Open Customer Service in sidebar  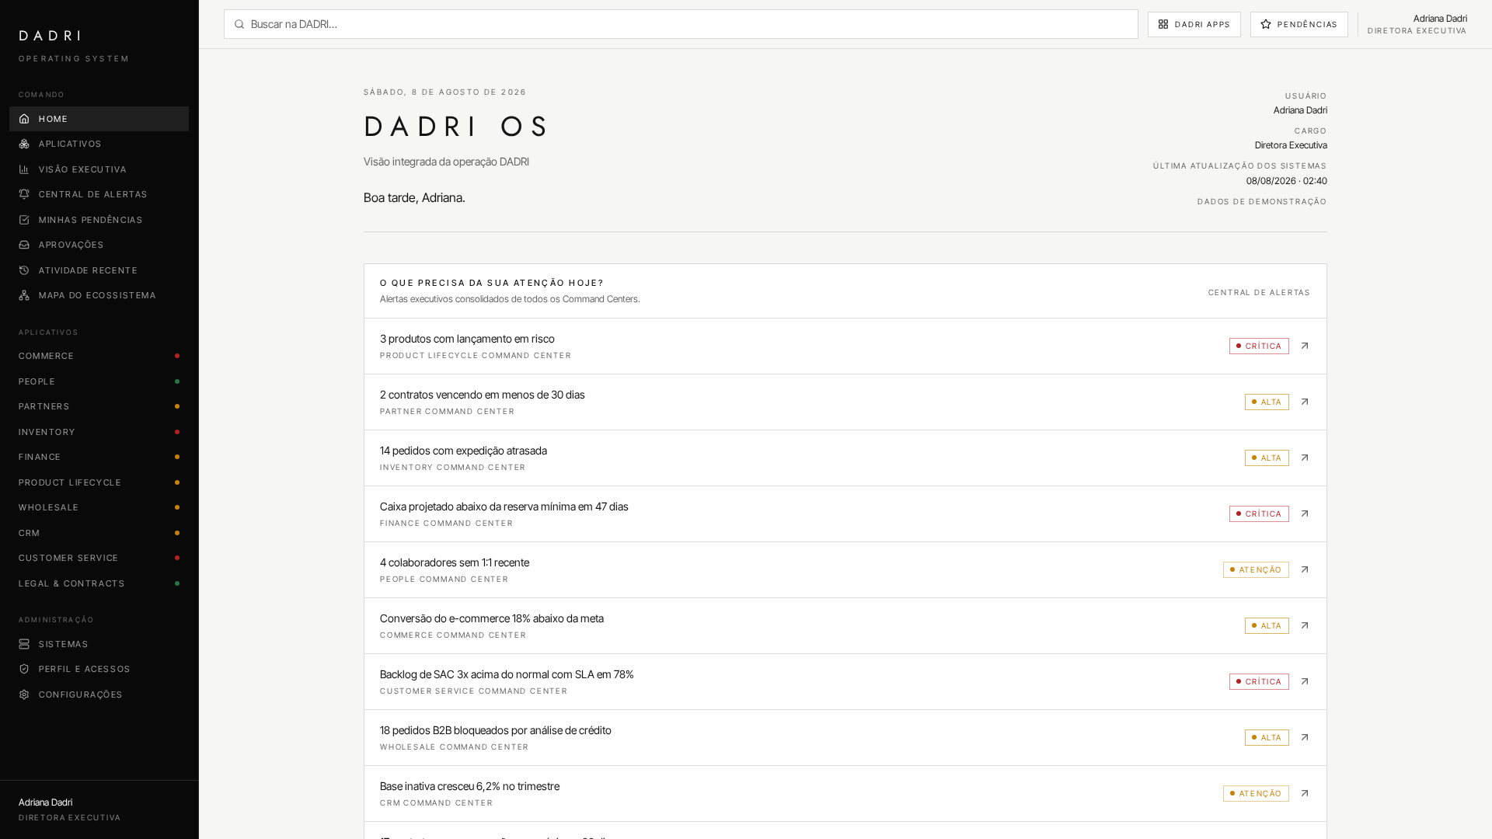tap(99, 558)
